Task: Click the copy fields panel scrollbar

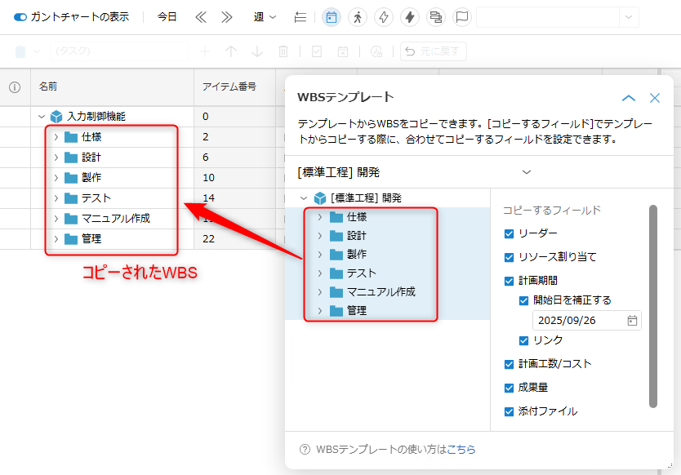Action: coord(652,306)
